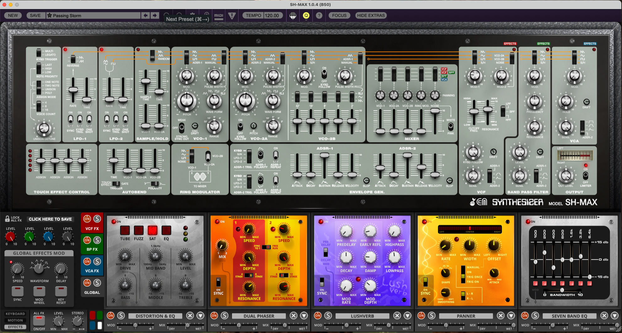The width and height of the screenshot is (622, 333).
Task: Toggle the ALL FX on/off switch
Action: (39, 321)
